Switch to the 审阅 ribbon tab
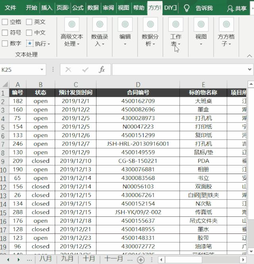 pos(108,8)
